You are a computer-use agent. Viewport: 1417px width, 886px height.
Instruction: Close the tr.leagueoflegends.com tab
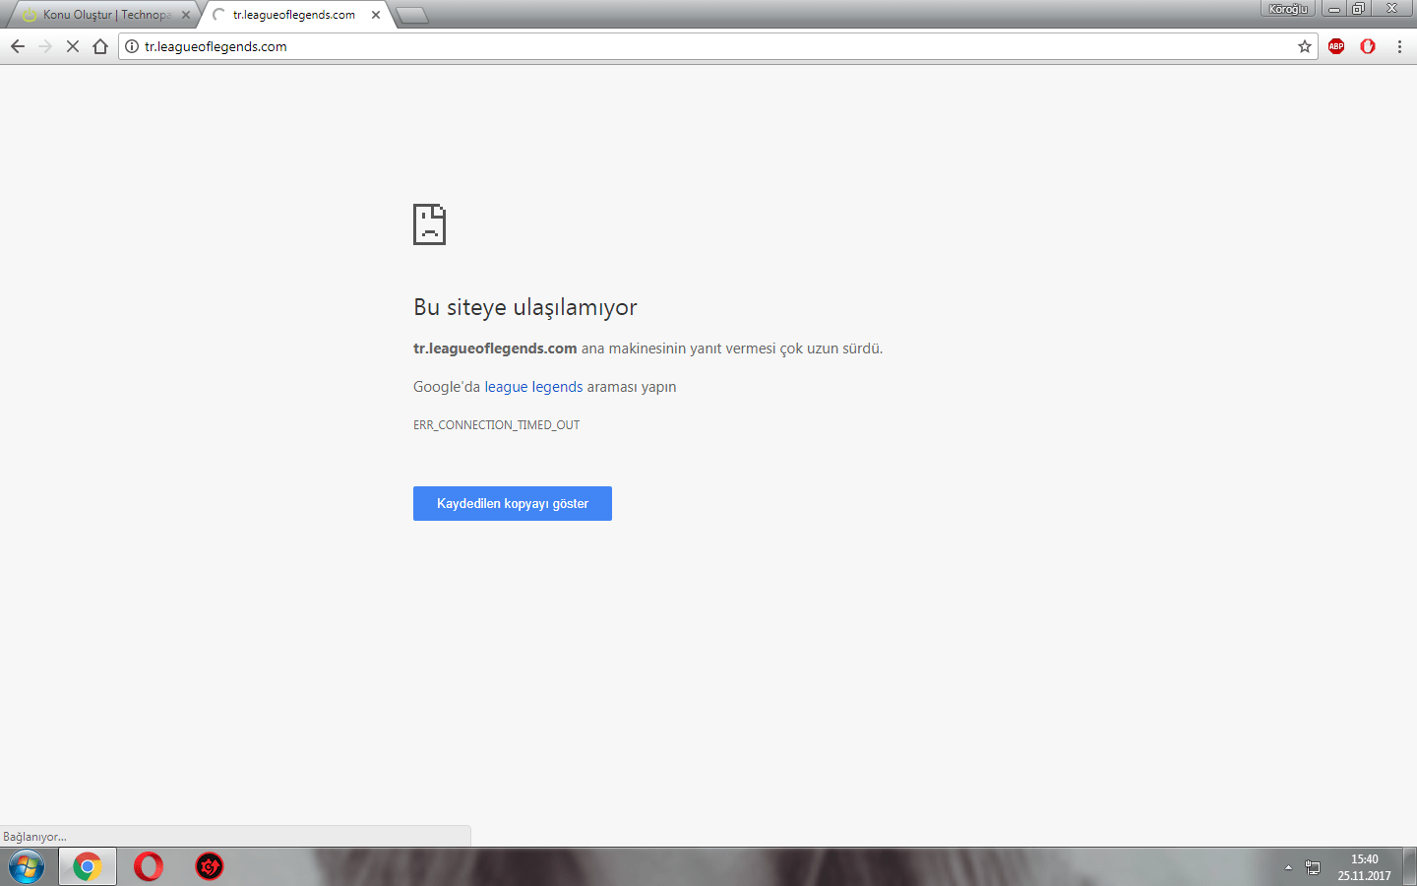(x=376, y=15)
